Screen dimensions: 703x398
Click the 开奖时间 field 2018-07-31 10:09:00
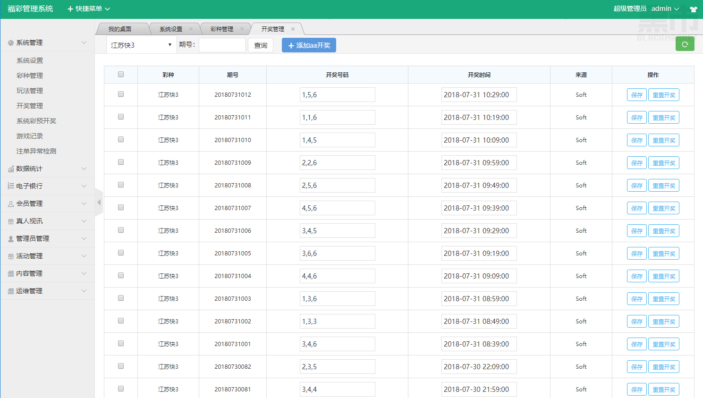pyautogui.click(x=479, y=140)
